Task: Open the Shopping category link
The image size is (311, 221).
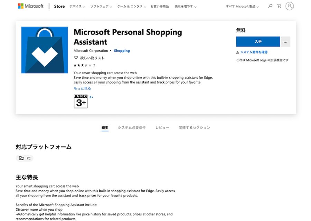Action: [122, 51]
